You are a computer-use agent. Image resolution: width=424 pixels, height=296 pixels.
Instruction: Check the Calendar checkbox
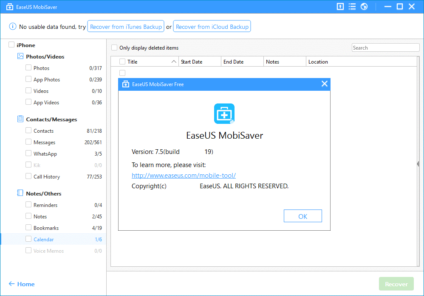tap(28, 239)
